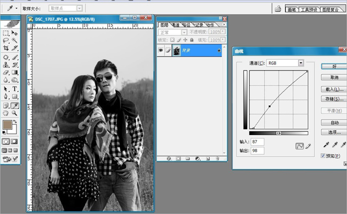Pick the gray point eyedropper in Curves
Screen dimensions: 347x214
click(x=335, y=145)
